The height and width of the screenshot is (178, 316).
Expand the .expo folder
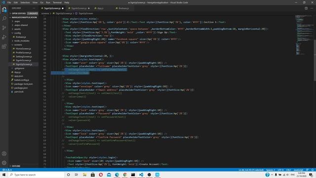pos(17,21)
